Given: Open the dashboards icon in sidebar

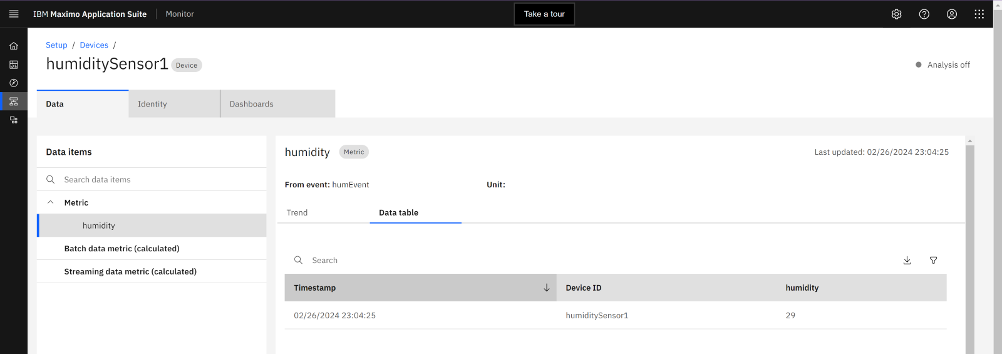Looking at the screenshot, I should [x=14, y=65].
